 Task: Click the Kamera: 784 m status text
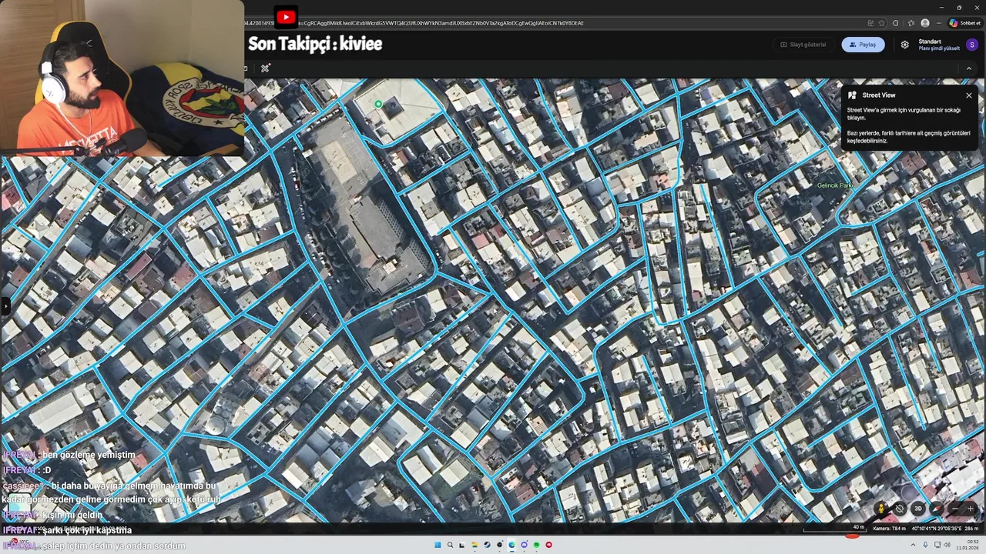(889, 529)
